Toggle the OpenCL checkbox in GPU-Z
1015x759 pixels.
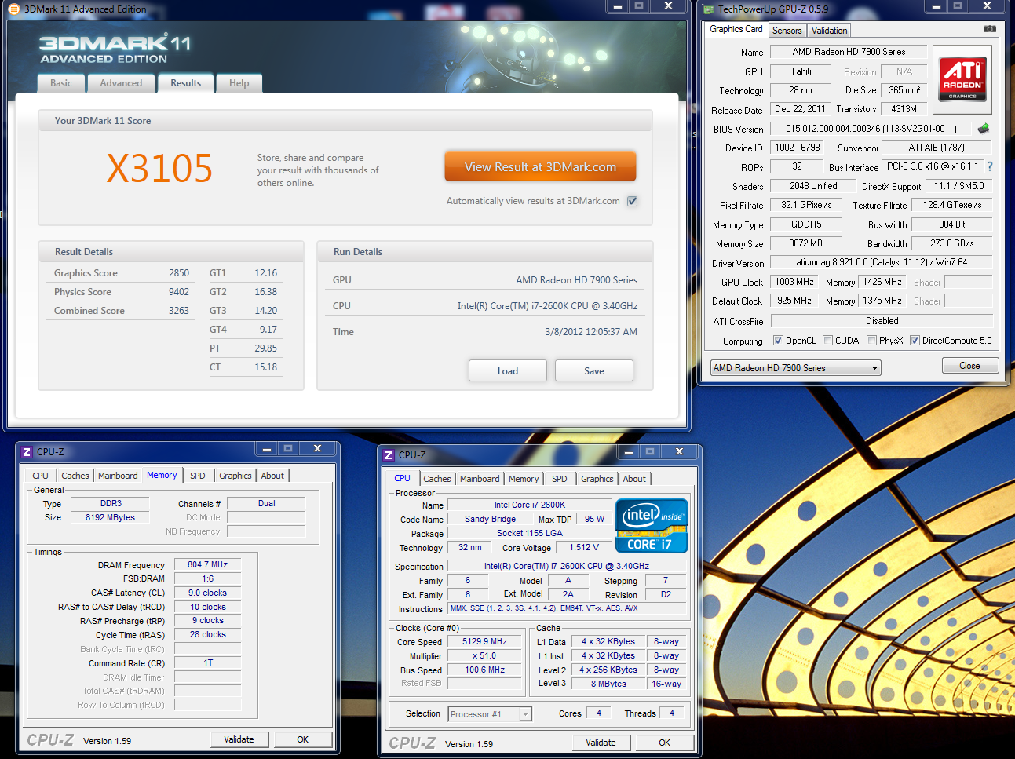[778, 341]
